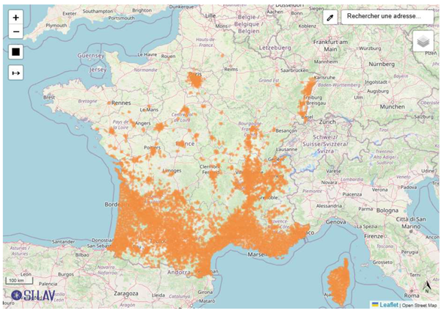Select the arrow measure tool
Image resolution: width=444 pixels, height=316 pixels.
point(16,73)
